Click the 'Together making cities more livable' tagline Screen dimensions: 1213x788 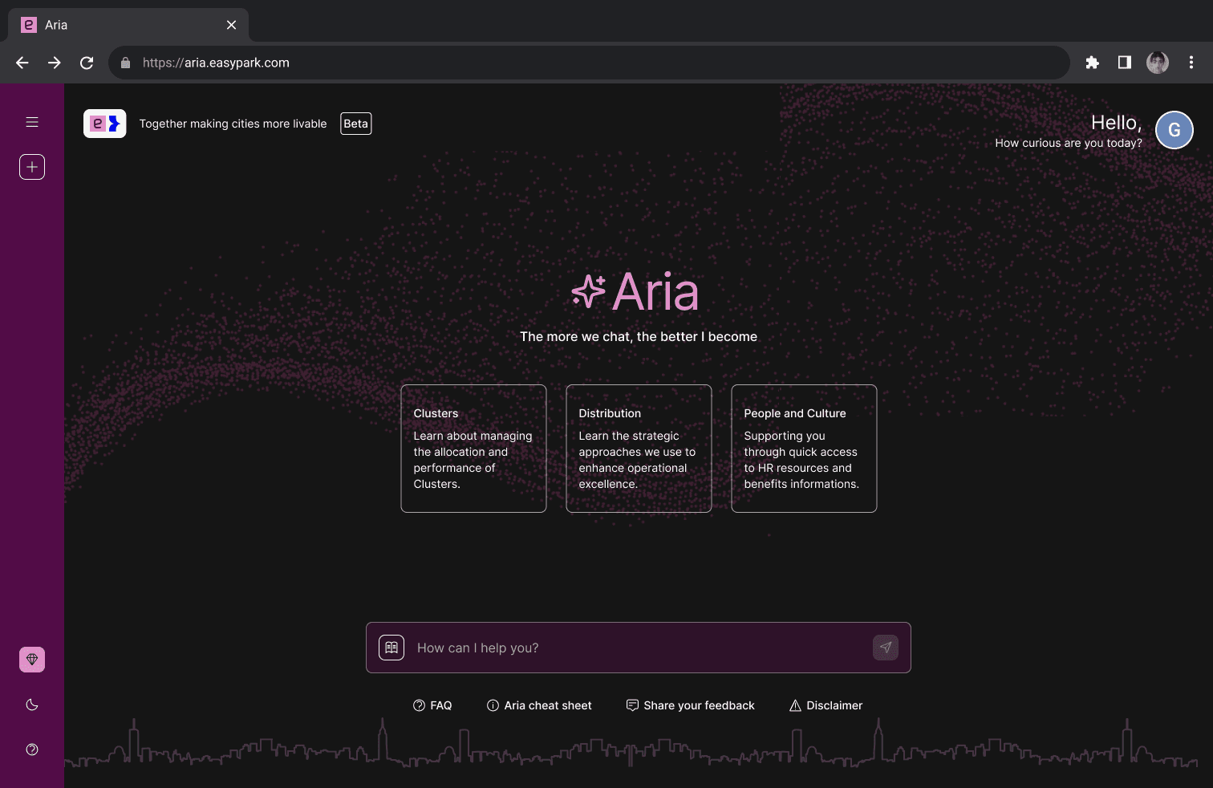pyautogui.click(x=233, y=124)
